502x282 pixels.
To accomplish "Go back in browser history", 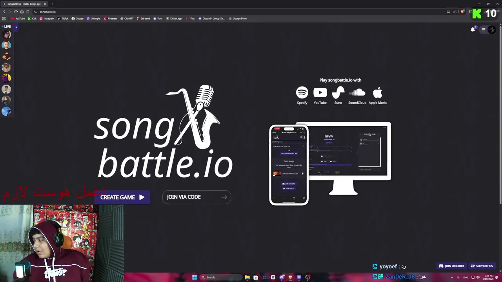I will (4, 12).
